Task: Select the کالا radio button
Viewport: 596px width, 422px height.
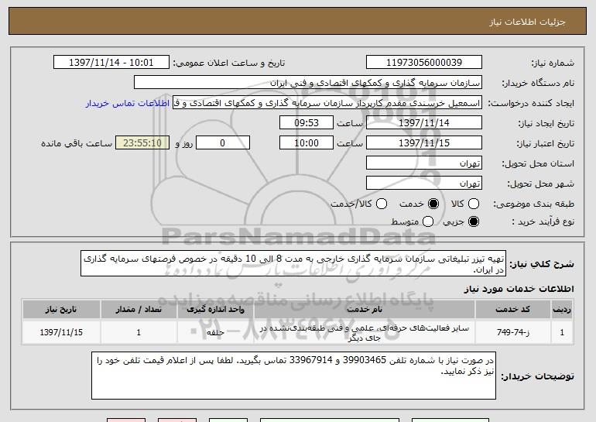Action: pyautogui.click(x=474, y=204)
